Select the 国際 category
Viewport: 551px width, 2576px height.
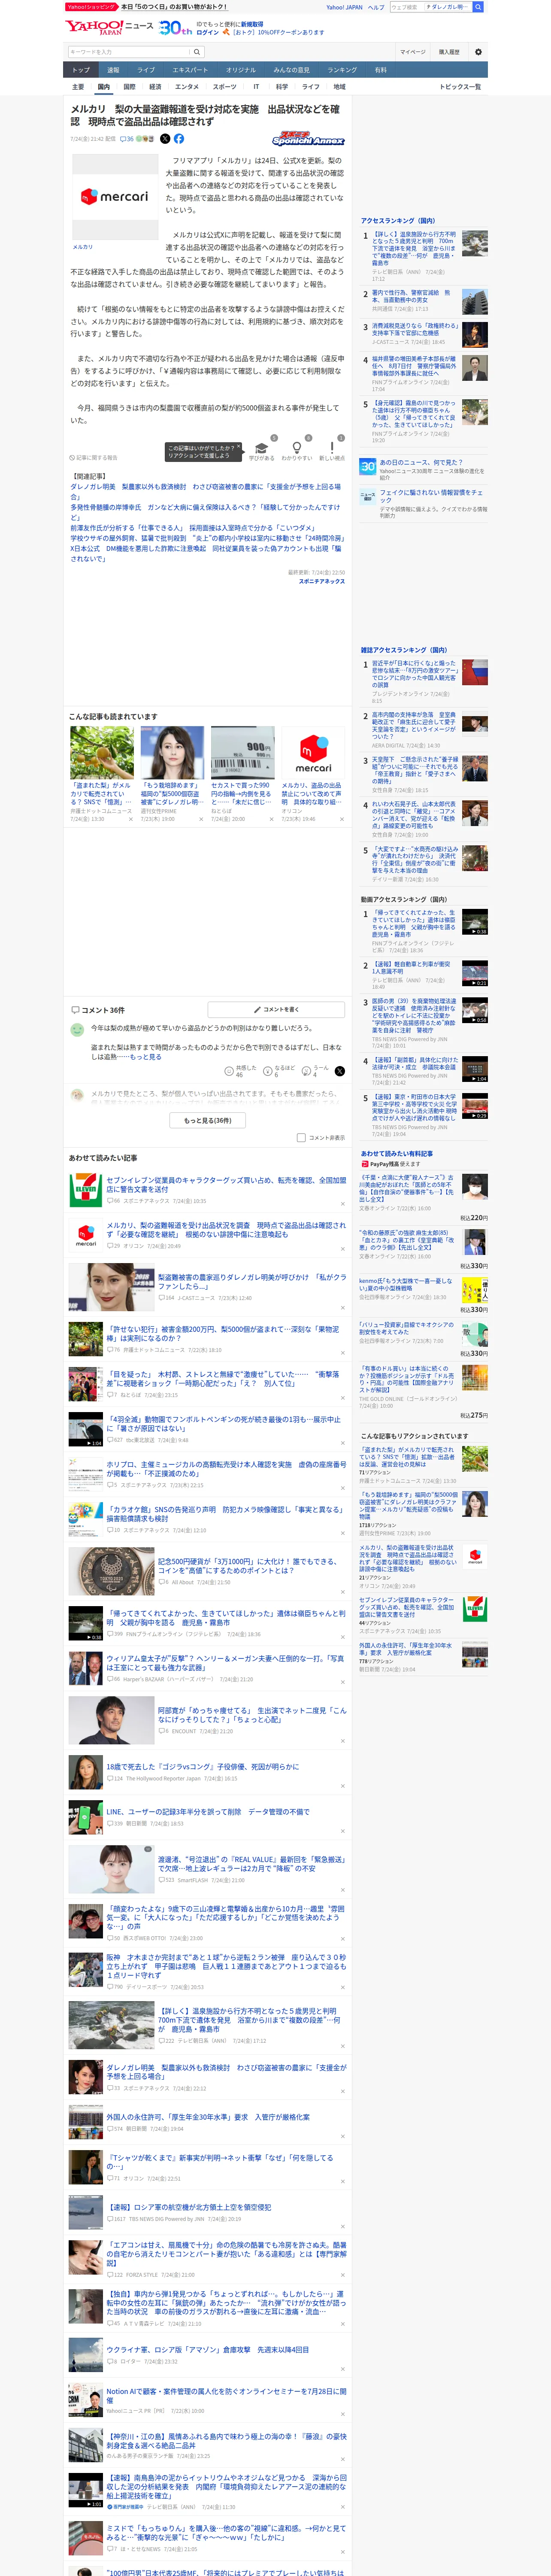[129, 87]
